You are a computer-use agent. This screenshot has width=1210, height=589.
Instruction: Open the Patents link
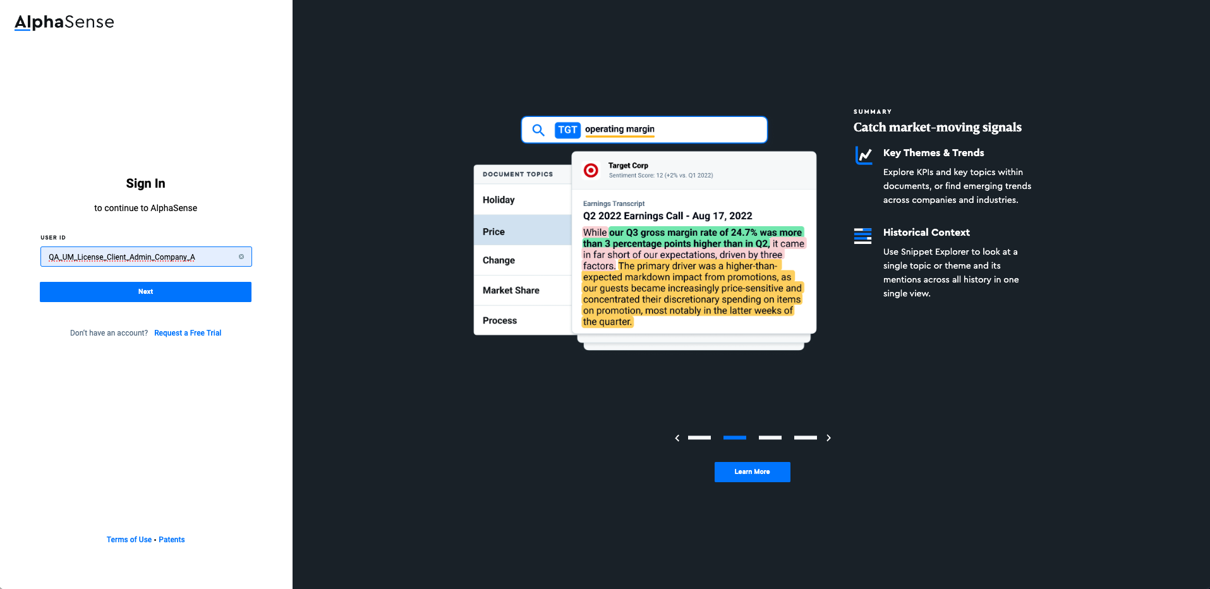(x=172, y=540)
